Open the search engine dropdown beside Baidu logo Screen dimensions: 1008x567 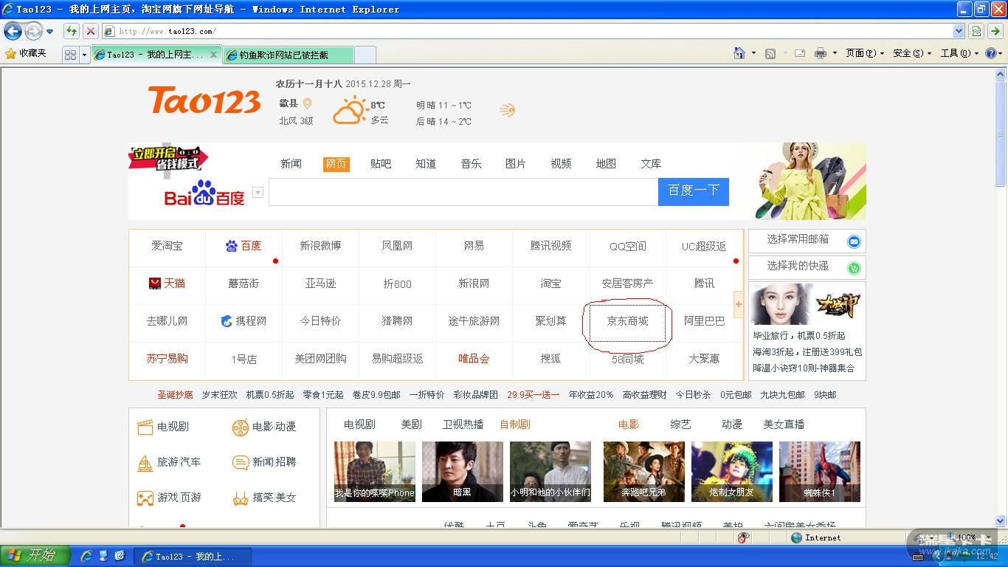[x=258, y=193]
